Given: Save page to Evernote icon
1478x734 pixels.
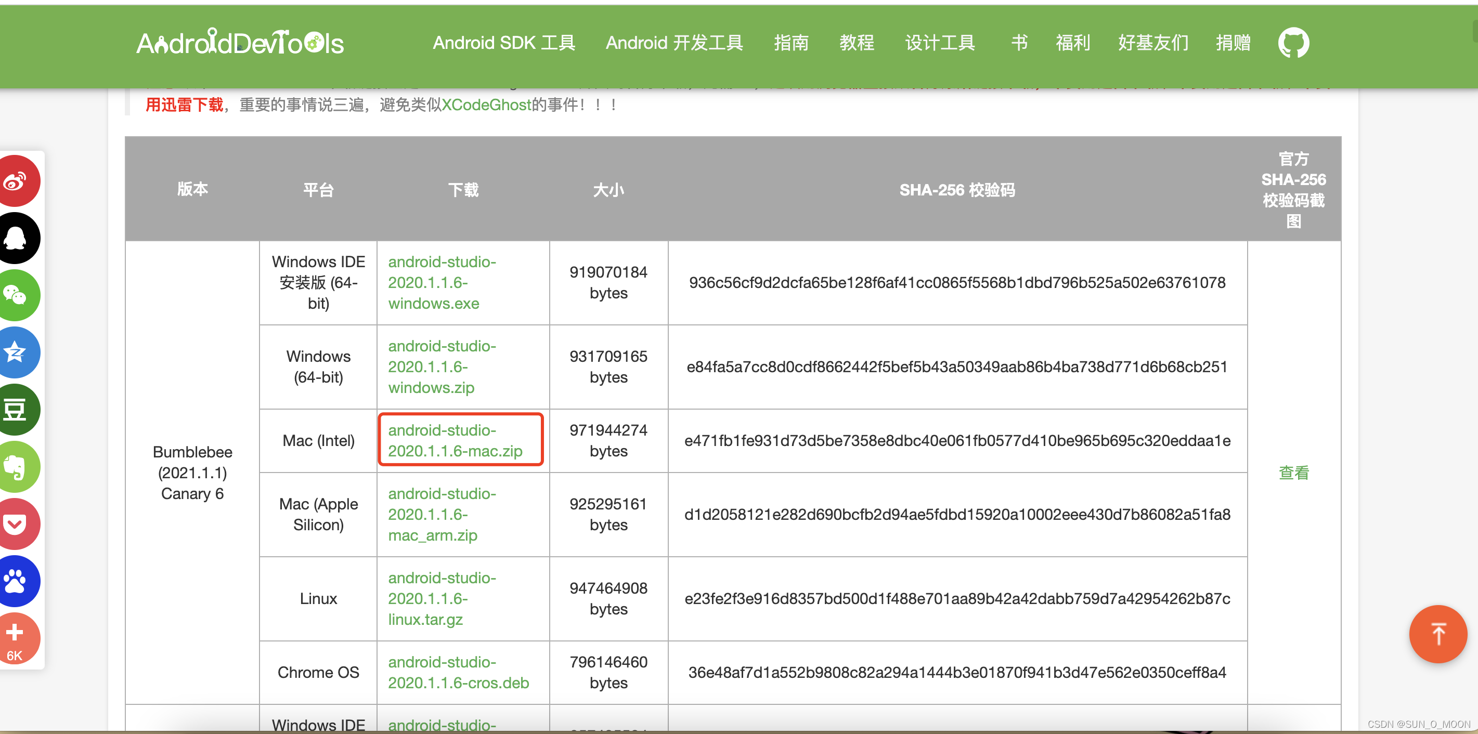Looking at the screenshot, I should pos(16,467).
